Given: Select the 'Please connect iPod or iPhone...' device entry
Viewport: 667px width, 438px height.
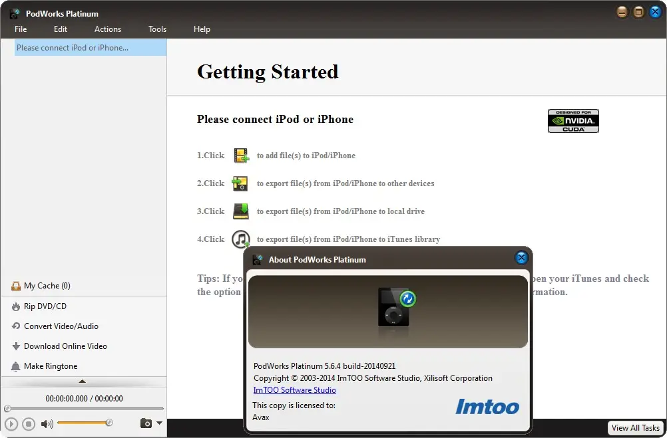Looking at the screenshot, I should [90, 48].
